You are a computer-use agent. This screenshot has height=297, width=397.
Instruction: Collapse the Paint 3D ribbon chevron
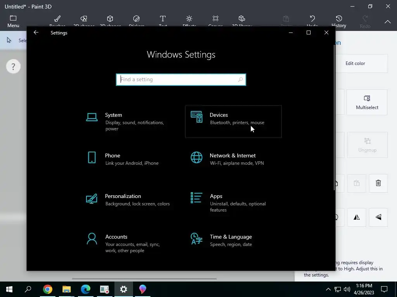click(x=388, y=22)
